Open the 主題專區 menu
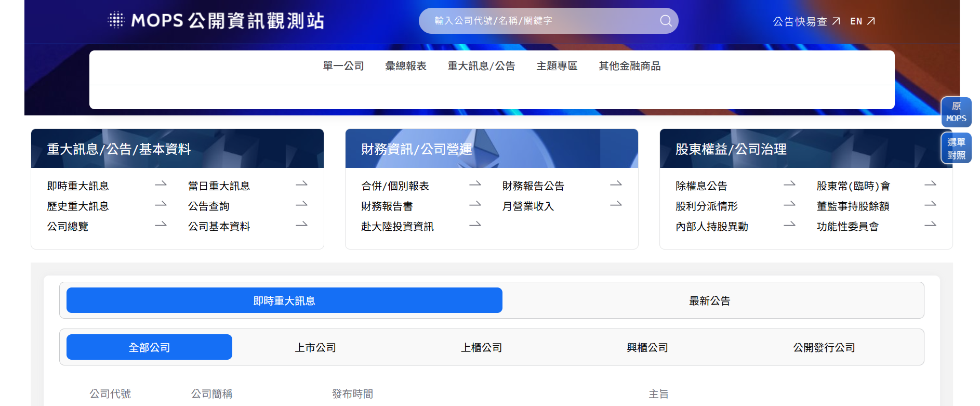This screenshot has width=980, height=406. pos(557,66)
